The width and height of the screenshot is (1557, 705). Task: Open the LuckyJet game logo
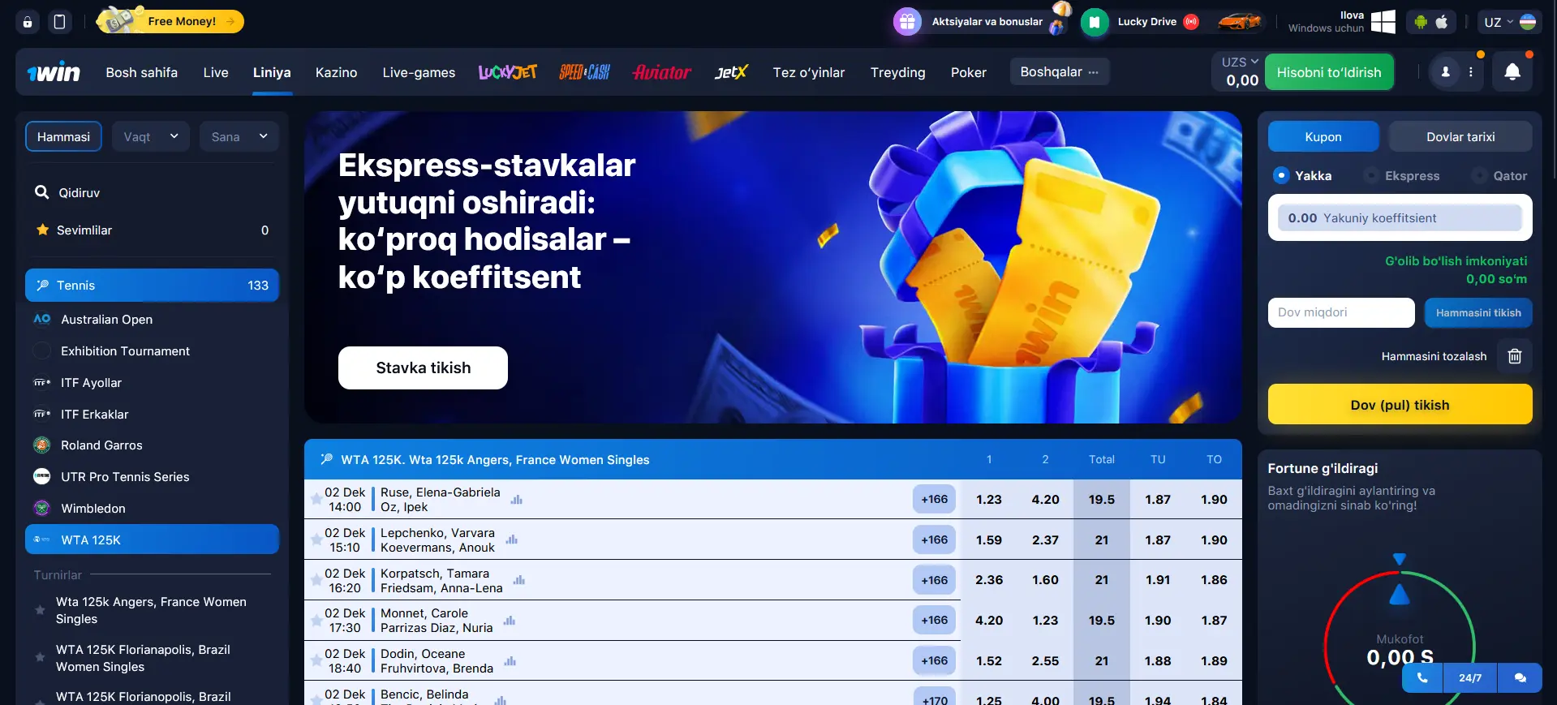[508, 72]
